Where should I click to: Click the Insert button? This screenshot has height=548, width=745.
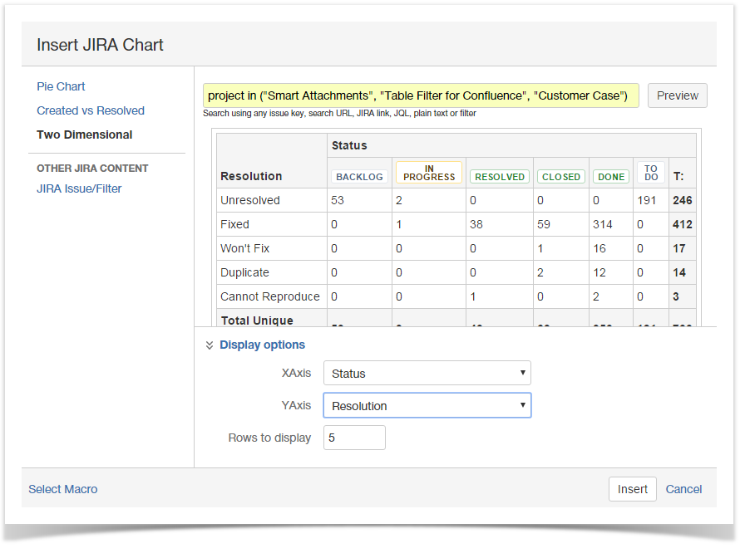point(632,489)
